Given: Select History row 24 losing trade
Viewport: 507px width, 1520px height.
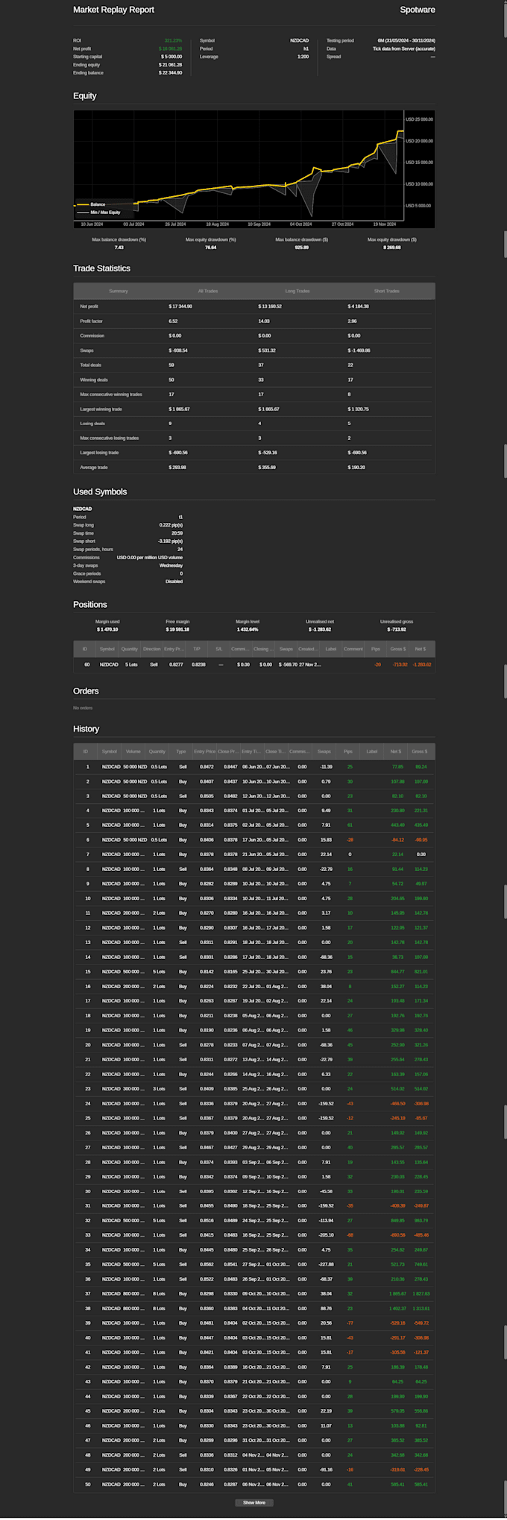Looking at the screenshot, I should pos(254,1103).
